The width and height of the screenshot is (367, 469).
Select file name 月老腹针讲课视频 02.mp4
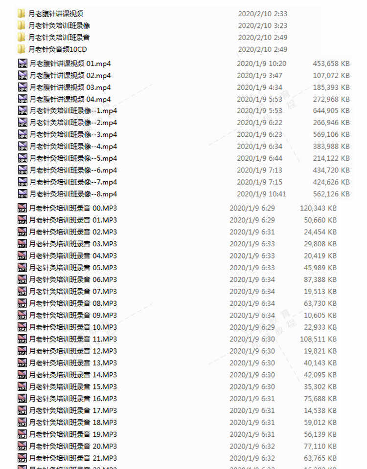click(x=70, y=75)
